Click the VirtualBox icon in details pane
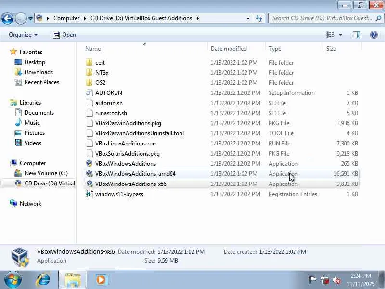This screenshot has height=289, width=385. 20,257
